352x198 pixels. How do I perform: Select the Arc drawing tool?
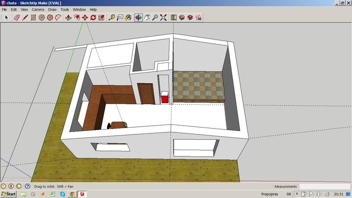pos(58,18)
